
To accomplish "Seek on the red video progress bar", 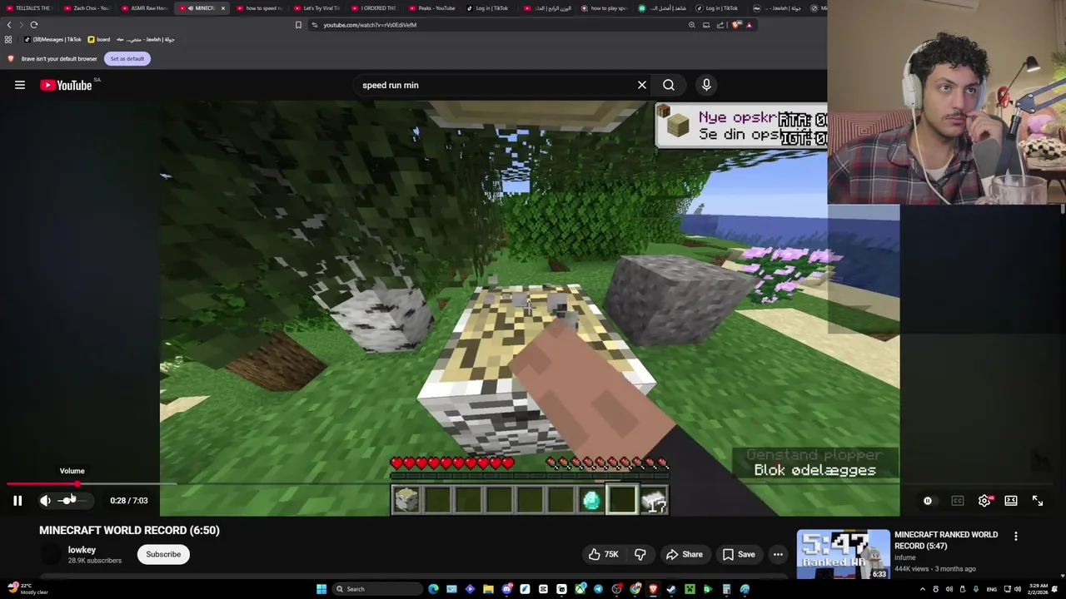I will [450, 483].
